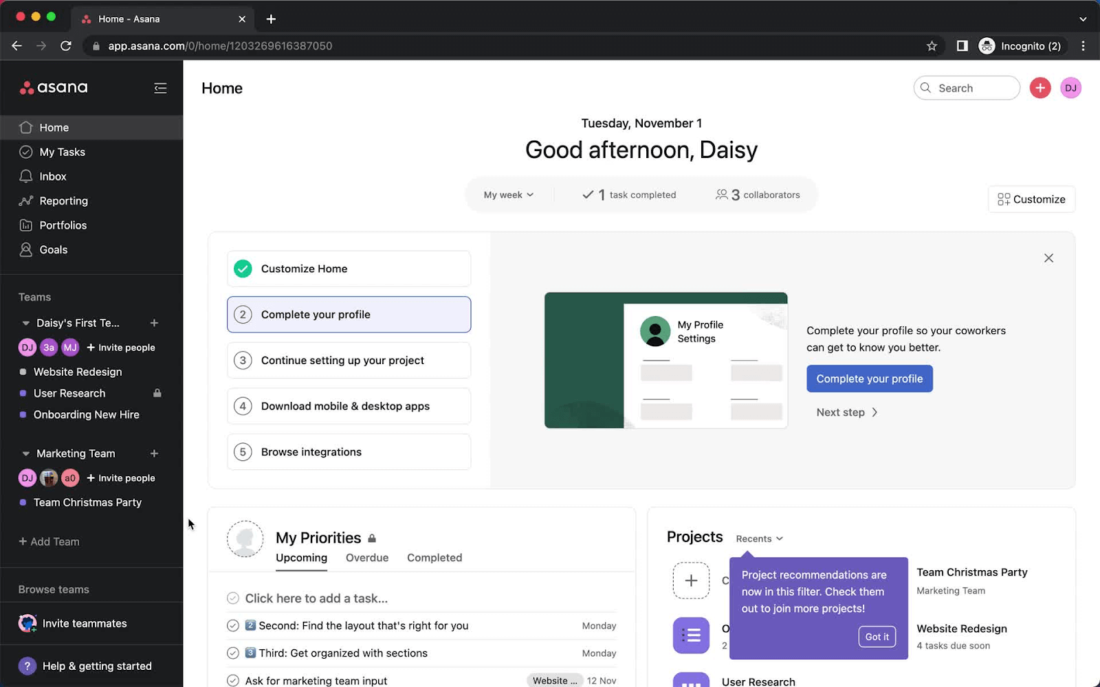Viewport: 1100px width, 687px height.
Task: Switch to the Overdue tab
Action: click(x=367, y=558)
